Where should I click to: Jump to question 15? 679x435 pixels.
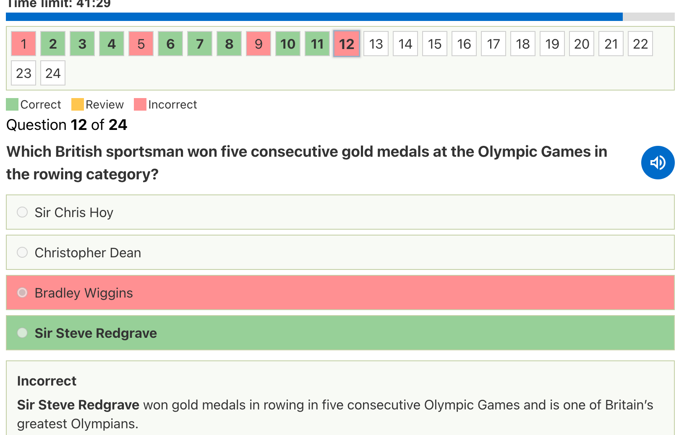pos(435,44)
